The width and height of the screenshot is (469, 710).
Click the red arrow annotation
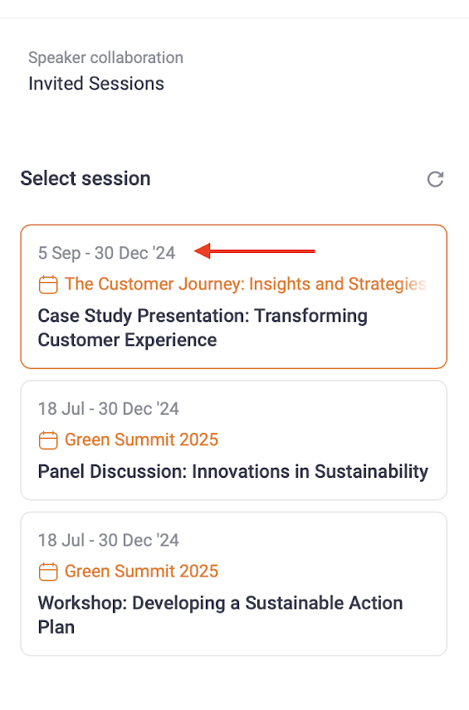tap(254, 250)
